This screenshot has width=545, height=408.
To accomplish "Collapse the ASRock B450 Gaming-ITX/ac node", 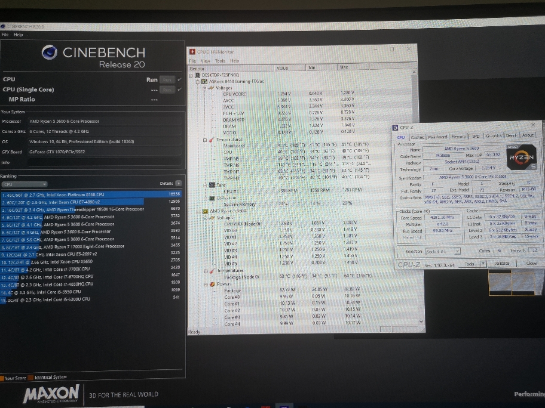I will 197,82.
